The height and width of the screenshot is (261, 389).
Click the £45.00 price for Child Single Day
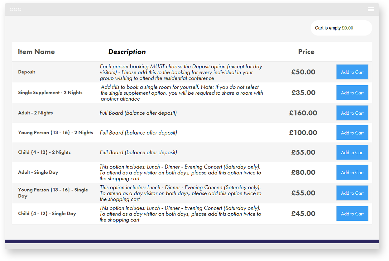coord(303,214)
